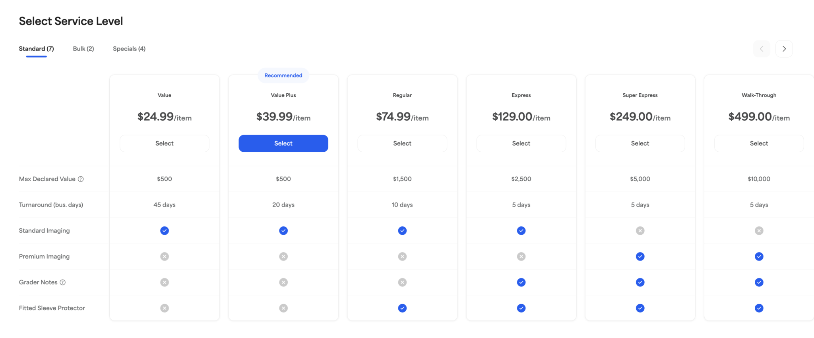Screen dimensions: 814x338
Task: Click the Max Declared Value help icon
Action: click(81, 179)
